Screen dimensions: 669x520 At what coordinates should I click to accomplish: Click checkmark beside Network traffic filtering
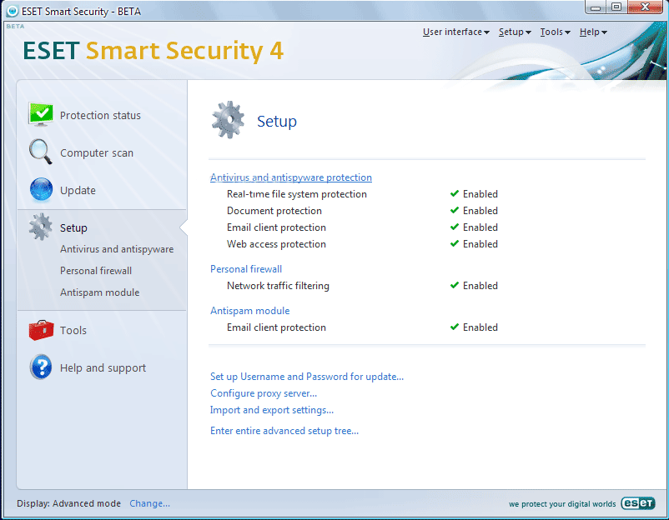(455, 285)
